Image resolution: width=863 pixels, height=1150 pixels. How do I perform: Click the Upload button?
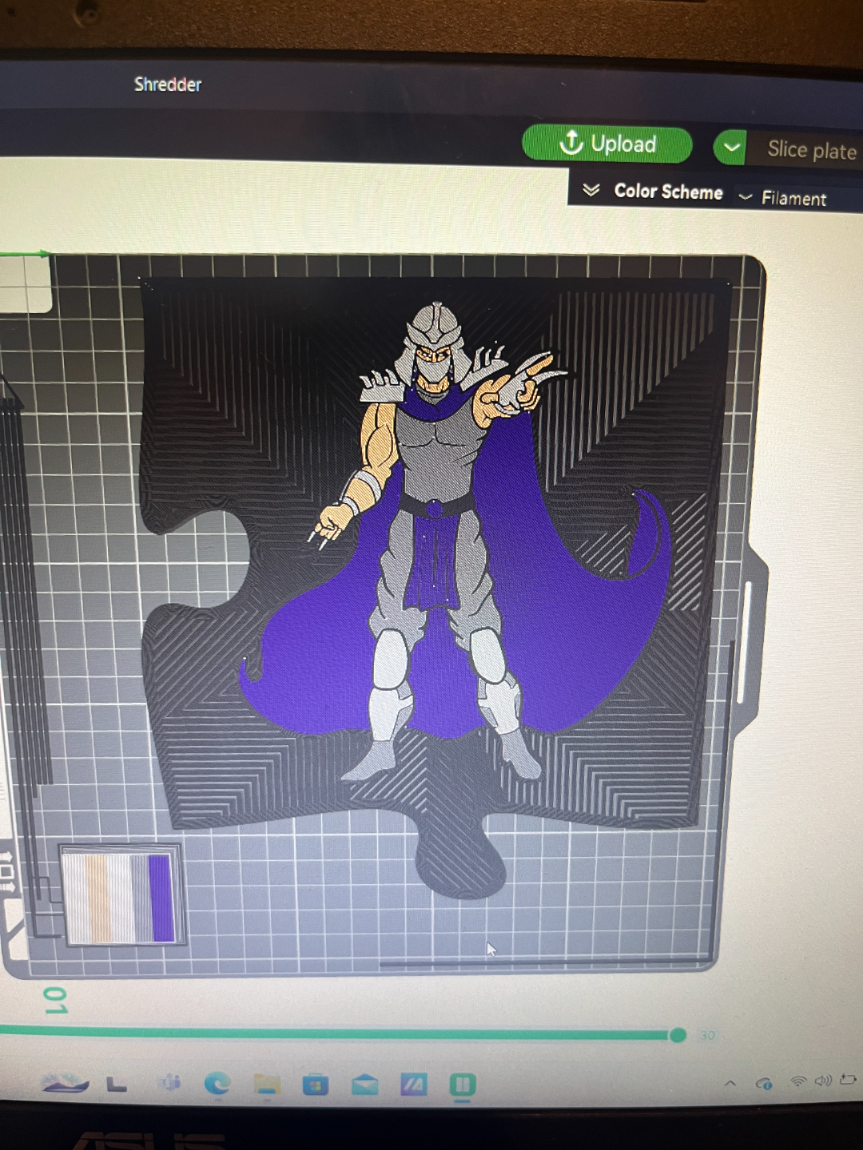[x=607, y=144]
